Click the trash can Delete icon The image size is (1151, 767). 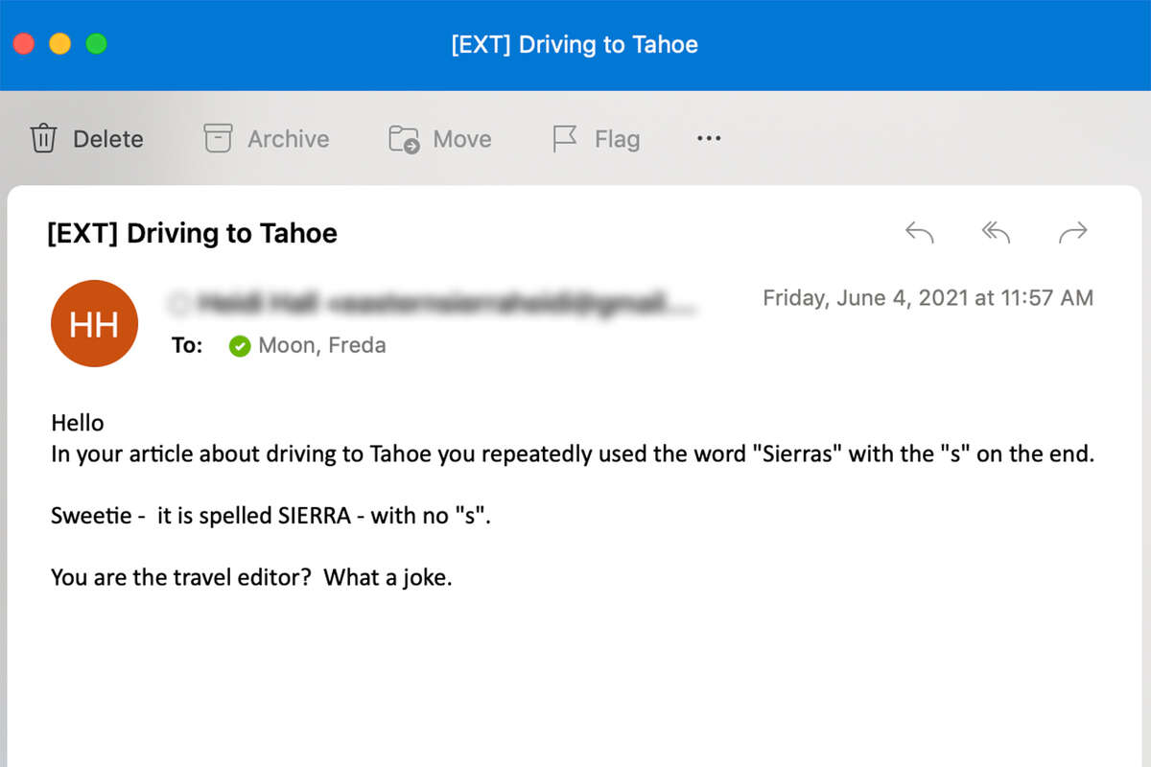click(44, 139)
